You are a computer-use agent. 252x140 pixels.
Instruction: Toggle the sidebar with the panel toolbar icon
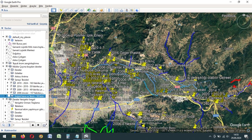[53, 10]
